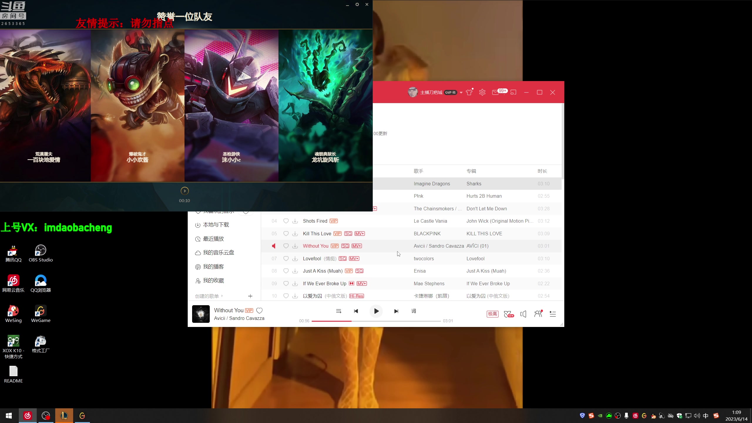Download Without You from the list
Screen dimensions: 752x423
[x=295, y=246]
